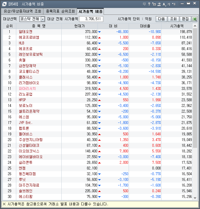Screen dimensions: 200x209
Task: Select stock 동진쎄미켐
Action: [27, 174]
